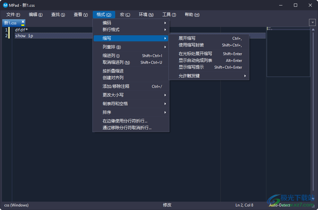Viewport: 318px width, 210px height.
Task: Choose 通过移除分行符取消折行... item
Action: pyautogui.click(x=131, y=128)
